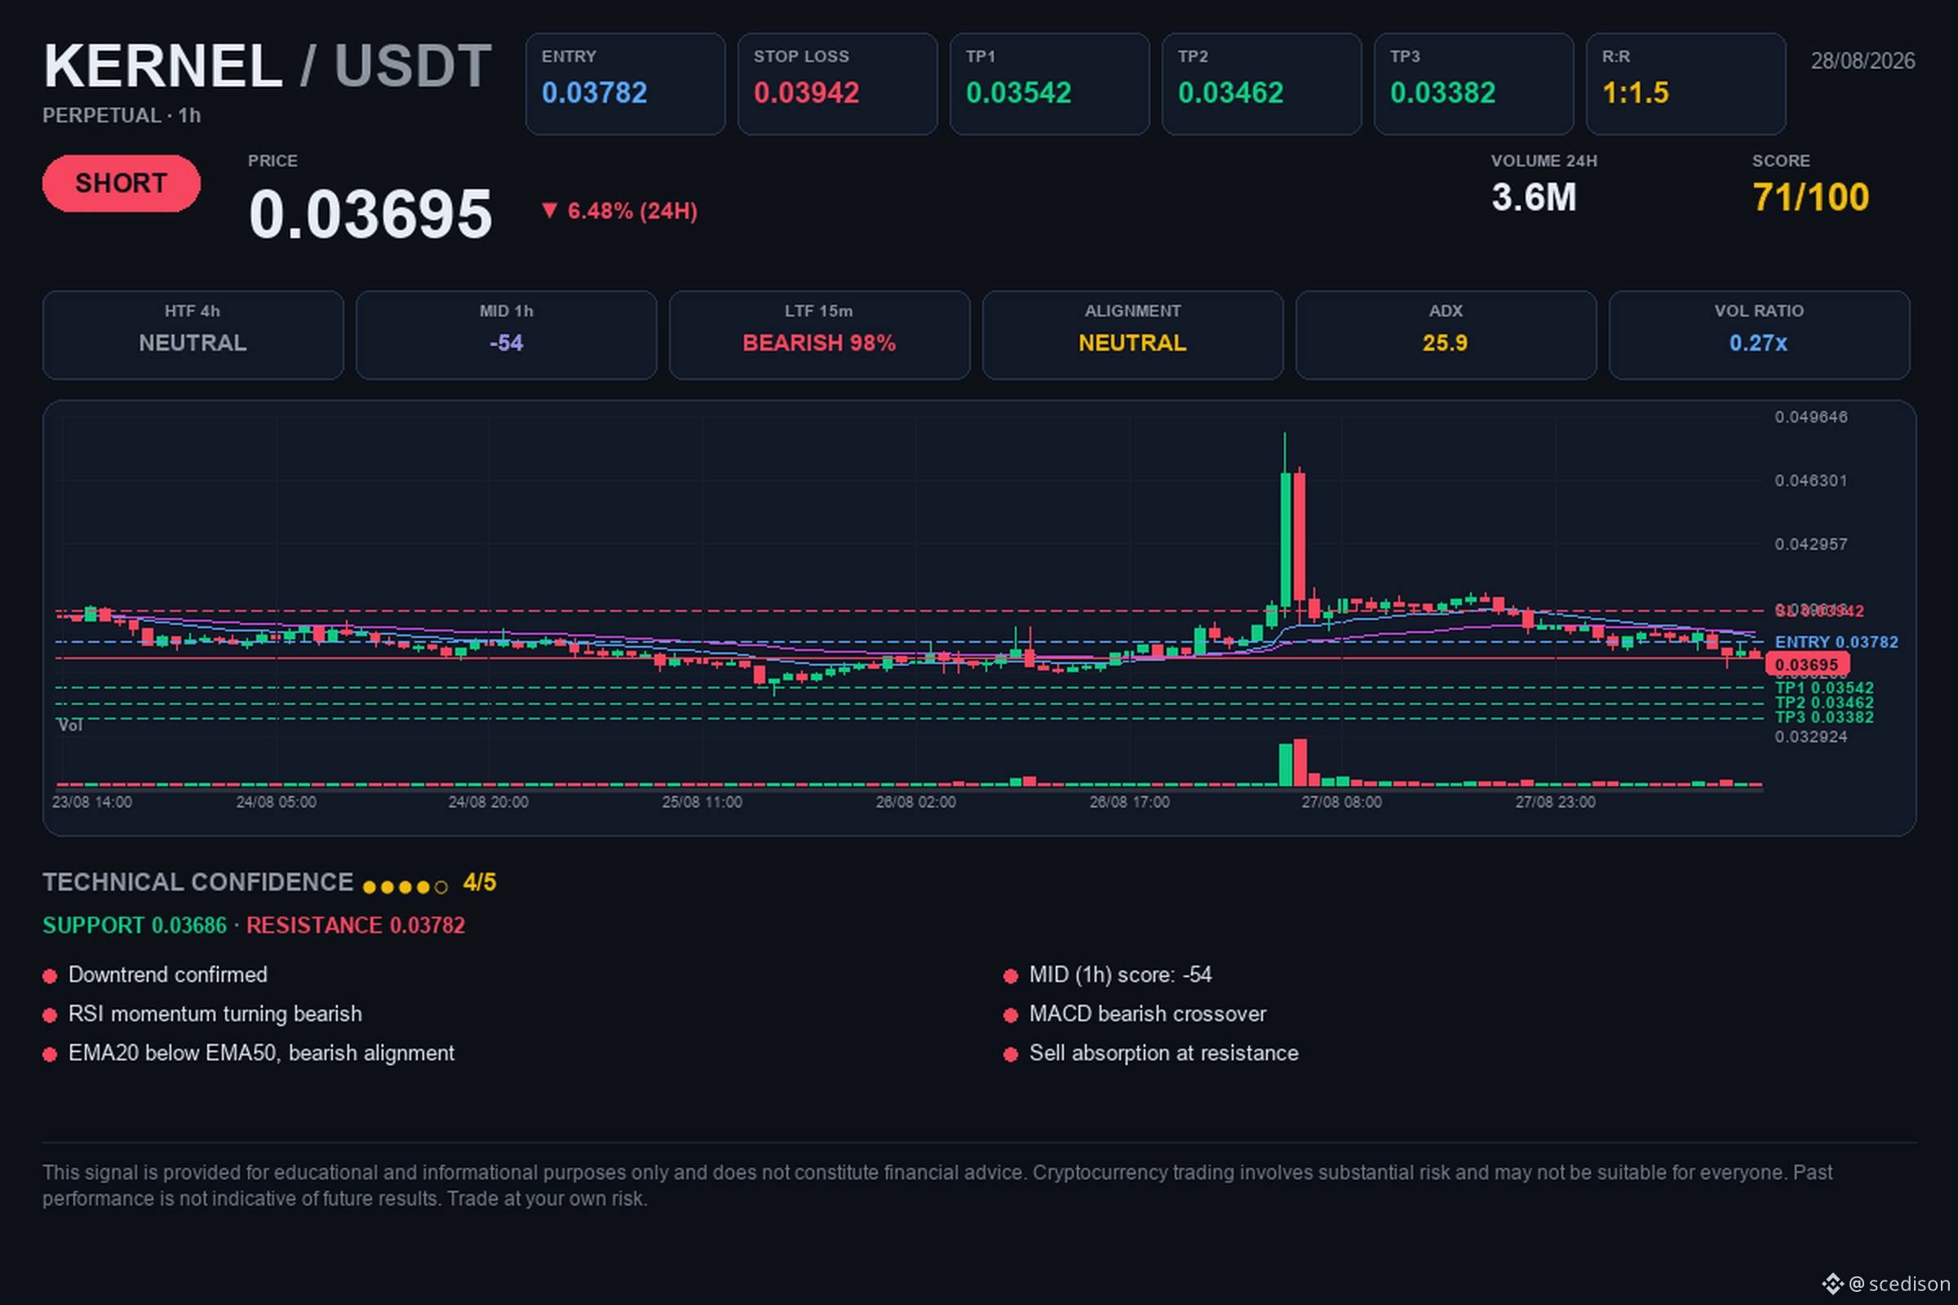Click the Downtrend confirmed bullet
The image size is (1958, 1305).
[x=168, y=975]
